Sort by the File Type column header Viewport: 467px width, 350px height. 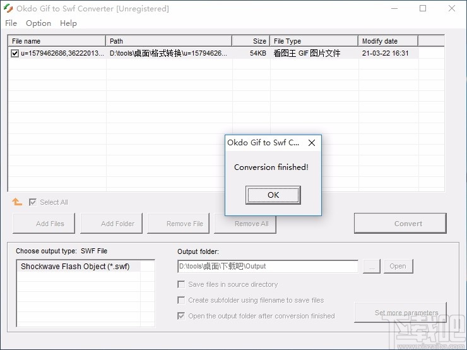(x=314, y=41)
